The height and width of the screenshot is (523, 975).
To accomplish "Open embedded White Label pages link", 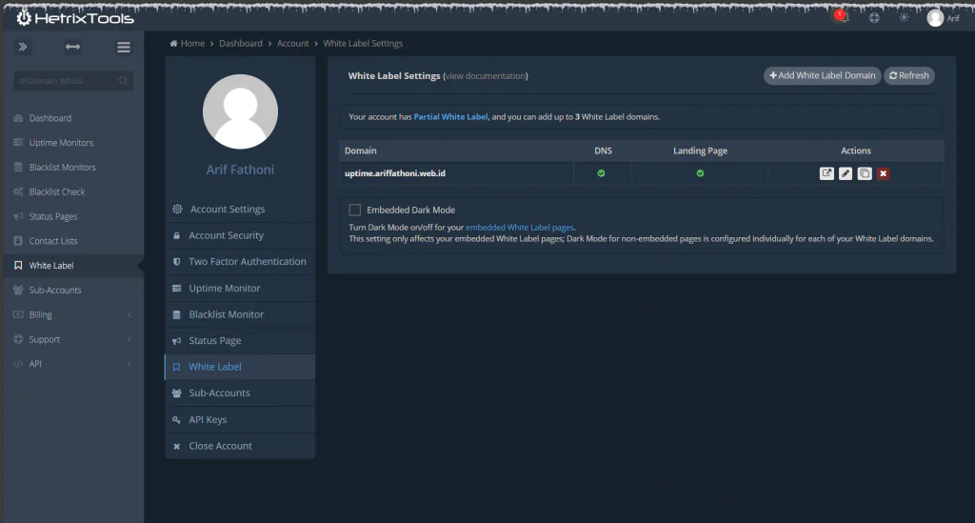I will (x=520, y=228).
